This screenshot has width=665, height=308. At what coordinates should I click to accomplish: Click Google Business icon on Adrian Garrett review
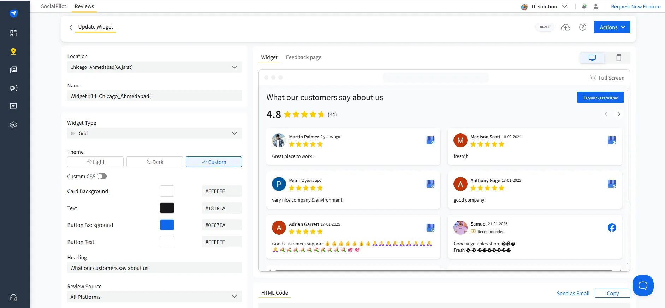tap(431, 228)
